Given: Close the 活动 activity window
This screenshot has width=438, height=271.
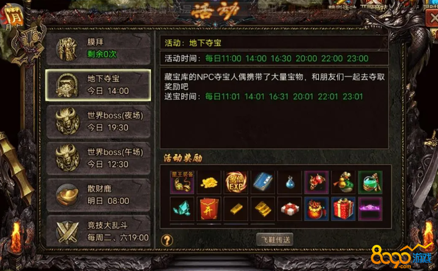Looking at the screenshot, I should pos(432,19).
